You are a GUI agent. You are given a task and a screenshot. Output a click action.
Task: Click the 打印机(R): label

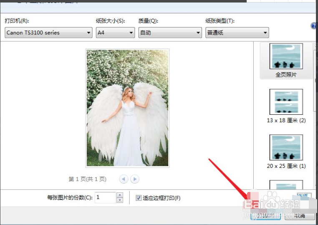tap(17, 21)
